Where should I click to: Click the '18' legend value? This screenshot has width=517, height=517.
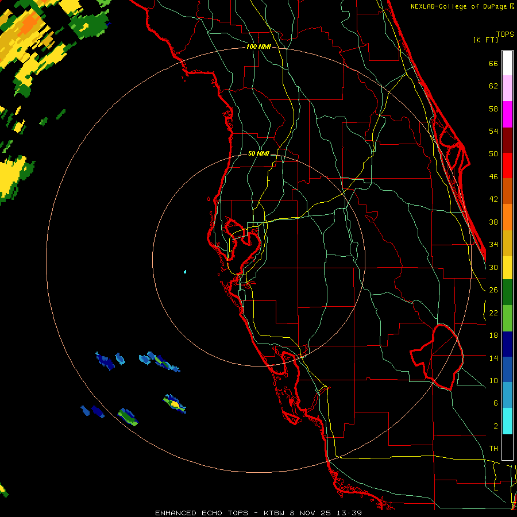493,335
